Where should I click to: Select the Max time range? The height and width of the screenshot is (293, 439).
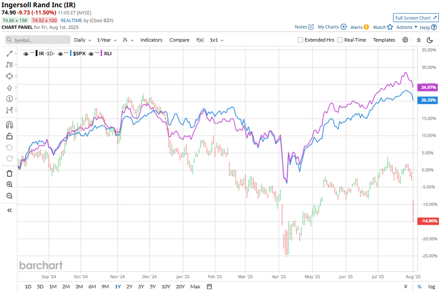(195, 286)
